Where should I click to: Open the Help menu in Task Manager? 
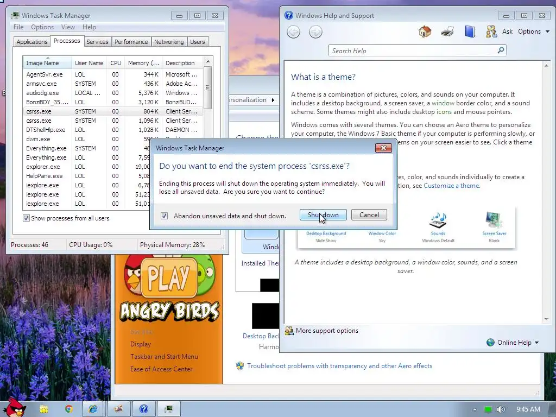(x=89, y=27)
